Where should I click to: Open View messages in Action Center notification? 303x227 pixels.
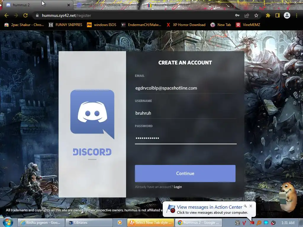[209, 207]
